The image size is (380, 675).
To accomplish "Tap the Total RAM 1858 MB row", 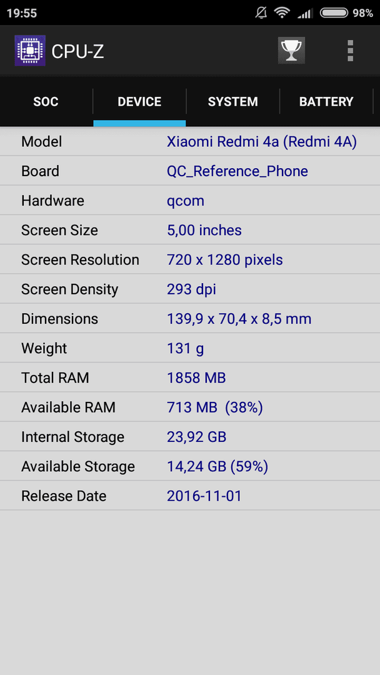I will pos(190,378).
